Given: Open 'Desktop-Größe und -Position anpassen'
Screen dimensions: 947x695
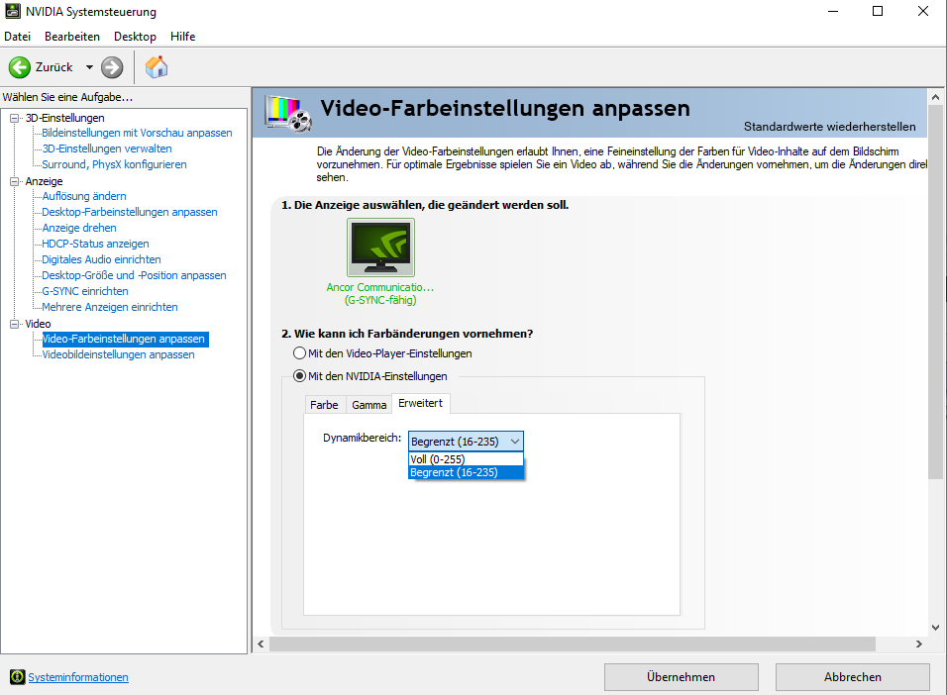Looking at the screenshot, I should (134, 275).
